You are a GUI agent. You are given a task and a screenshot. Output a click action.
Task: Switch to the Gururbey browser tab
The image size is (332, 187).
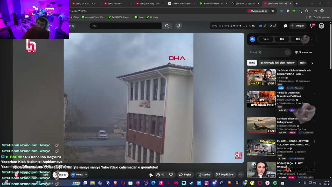(x=150, y=4)
